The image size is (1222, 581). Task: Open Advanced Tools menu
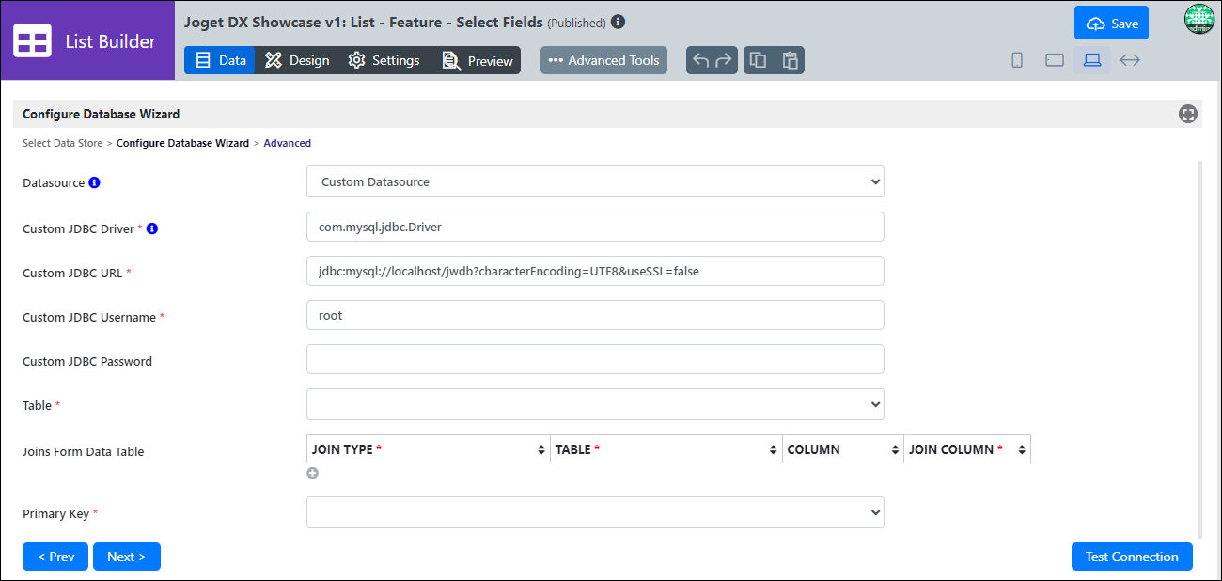click(603, 60)
